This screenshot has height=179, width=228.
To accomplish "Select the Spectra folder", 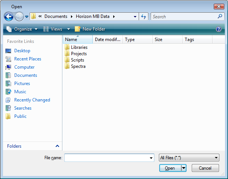I will (78, 66).
